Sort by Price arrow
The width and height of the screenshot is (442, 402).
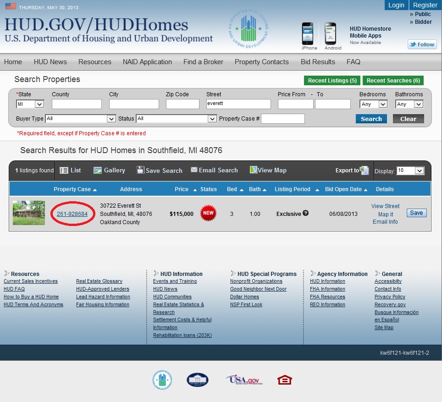[195, 190]
